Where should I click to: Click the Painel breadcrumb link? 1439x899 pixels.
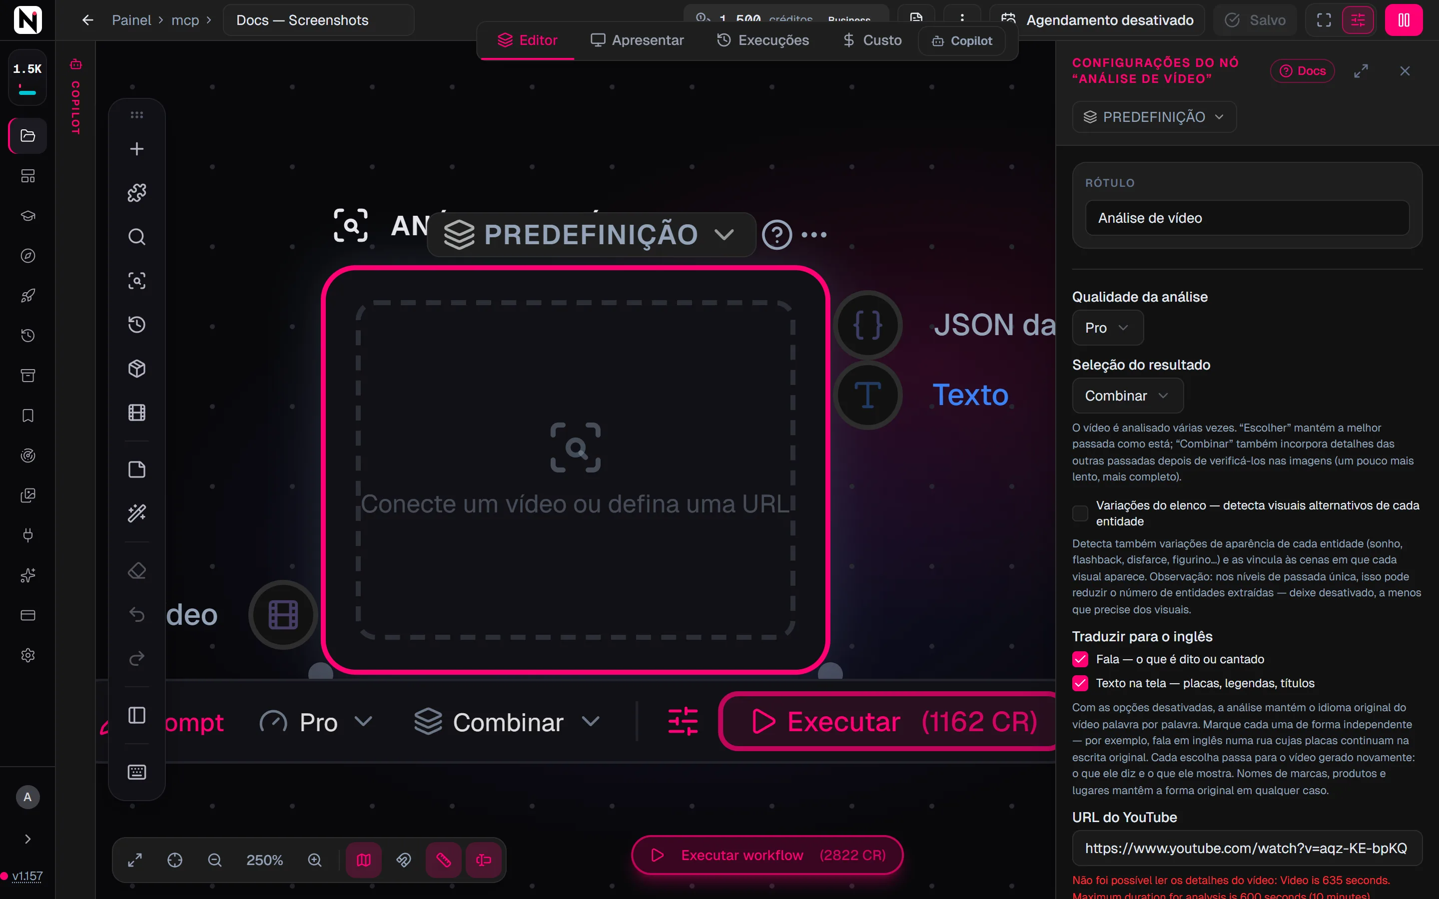[131, 20]
